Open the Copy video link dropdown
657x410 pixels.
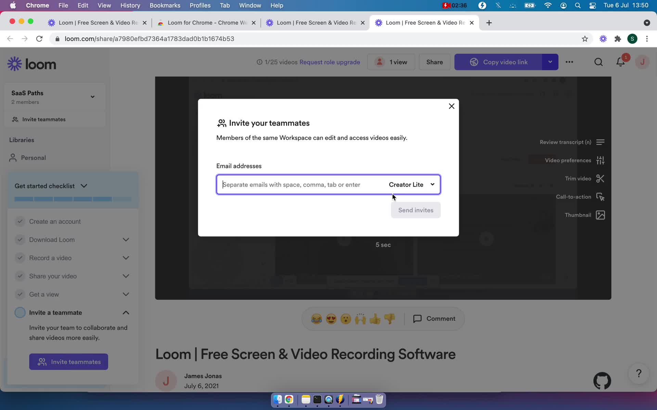(550, 62)
